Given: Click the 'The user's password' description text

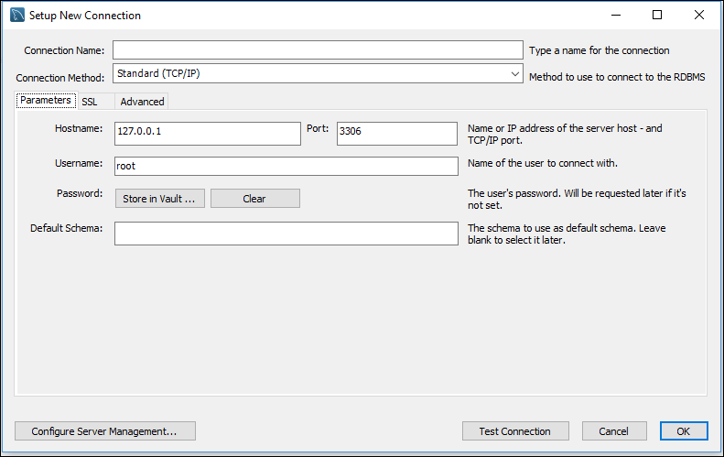Looking at the screenshot, I should [x=577, y=199].
